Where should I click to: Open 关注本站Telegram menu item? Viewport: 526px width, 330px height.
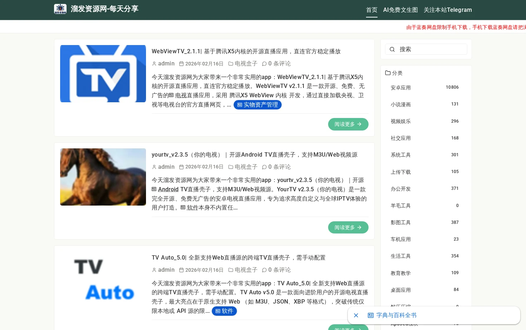(448, 10)
